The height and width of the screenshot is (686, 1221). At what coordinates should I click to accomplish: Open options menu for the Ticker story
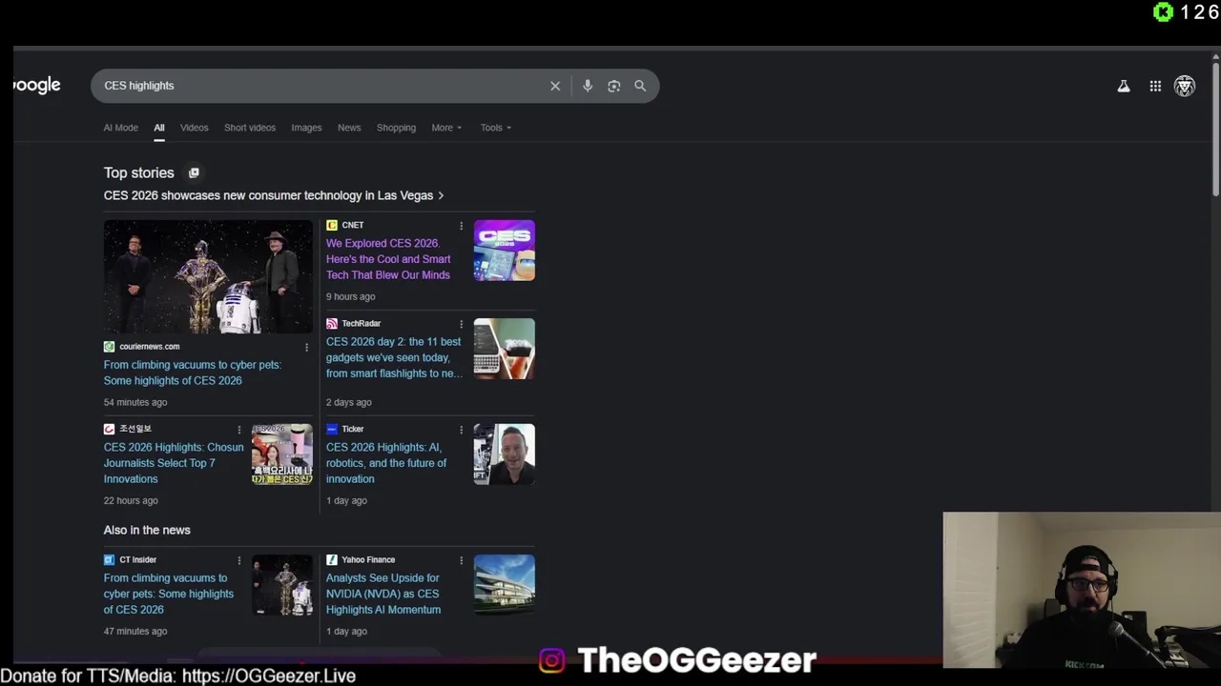click(462, 430)
